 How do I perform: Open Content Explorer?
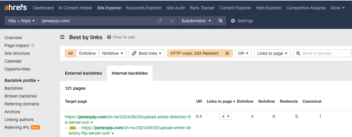coord(235,8)
